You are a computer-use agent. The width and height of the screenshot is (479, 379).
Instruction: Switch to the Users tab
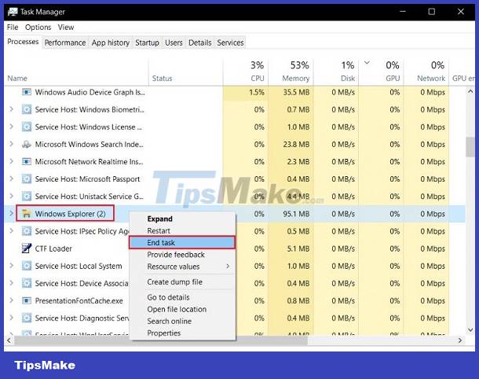coord(174,42)
